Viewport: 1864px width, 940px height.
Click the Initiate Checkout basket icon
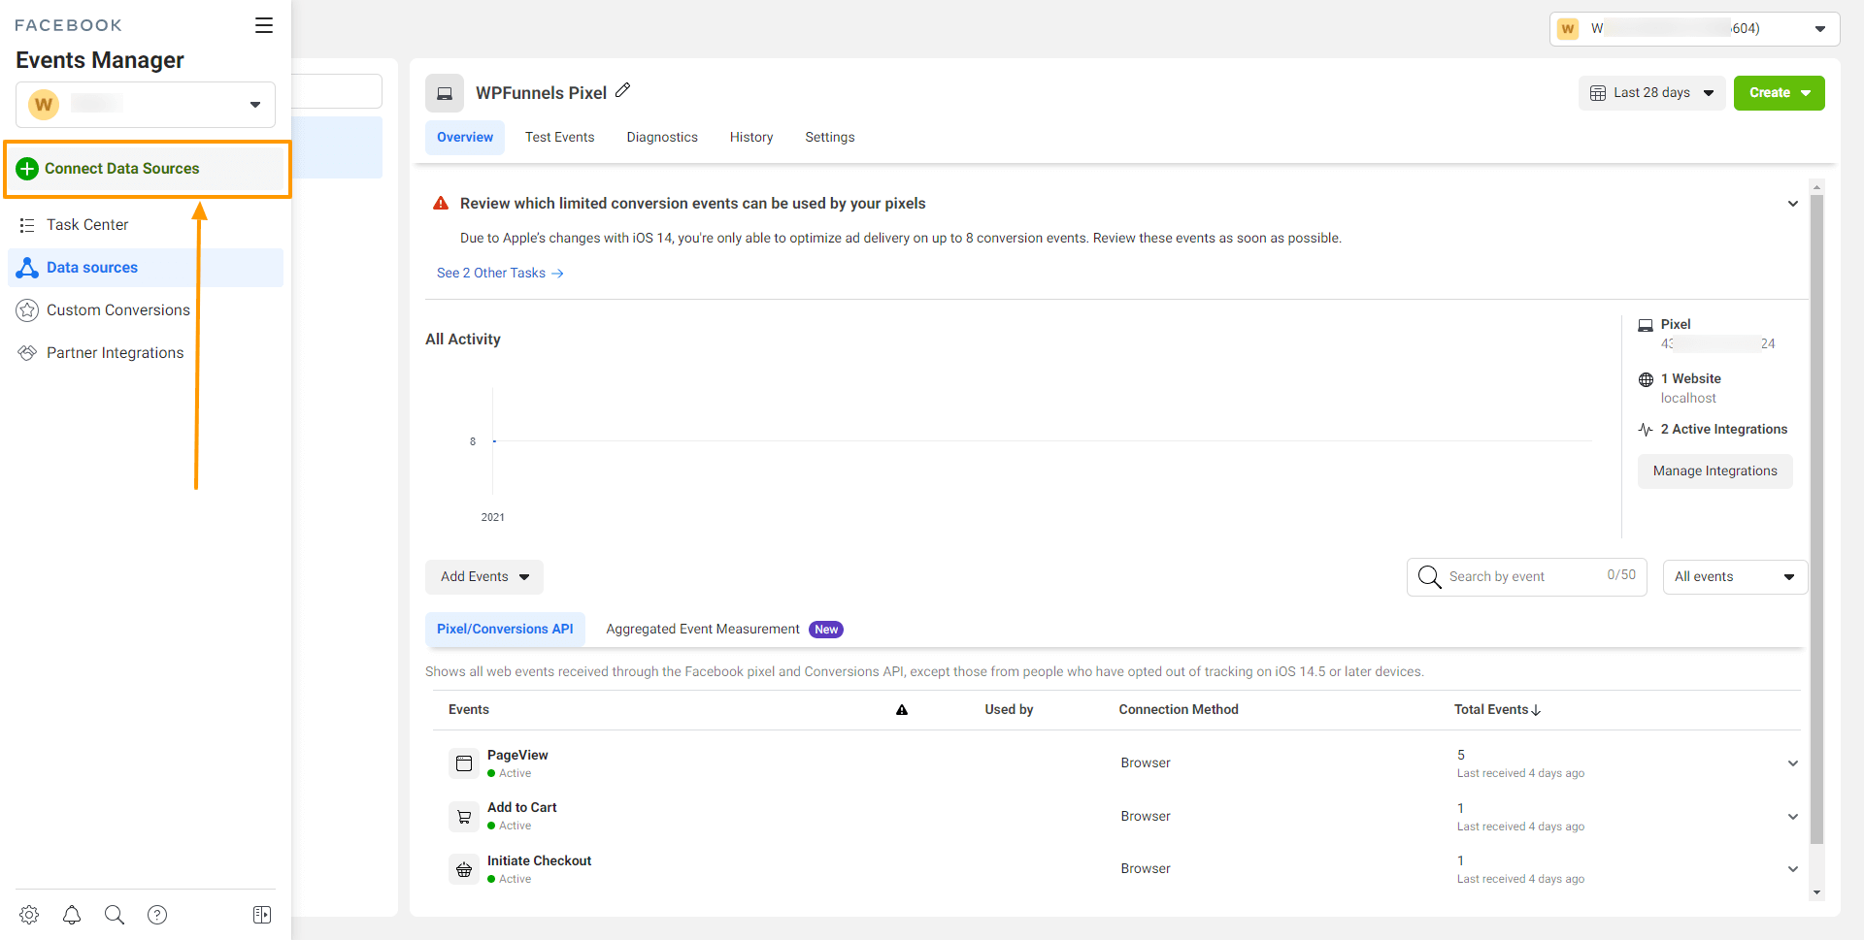coord(464,869)
